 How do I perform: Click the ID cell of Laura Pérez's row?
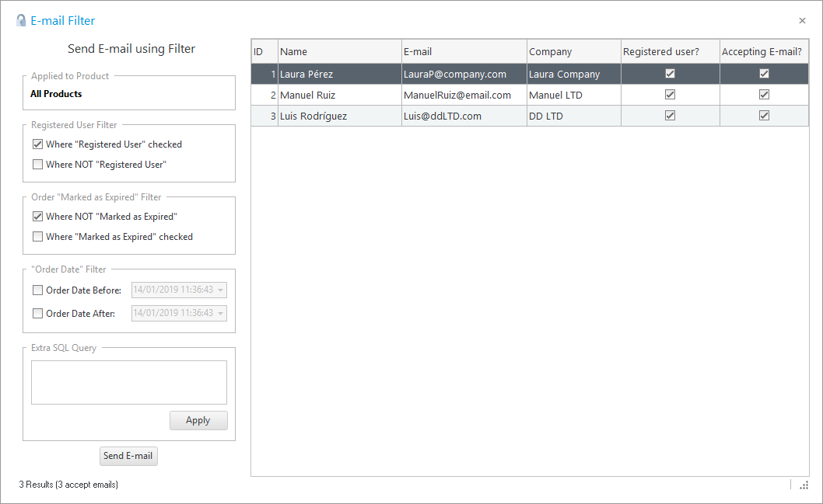[x=264, y=74]
